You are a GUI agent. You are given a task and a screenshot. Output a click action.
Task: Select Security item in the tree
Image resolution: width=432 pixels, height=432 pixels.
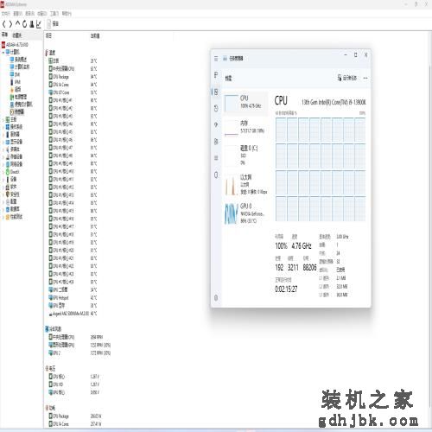pos(13,194)
